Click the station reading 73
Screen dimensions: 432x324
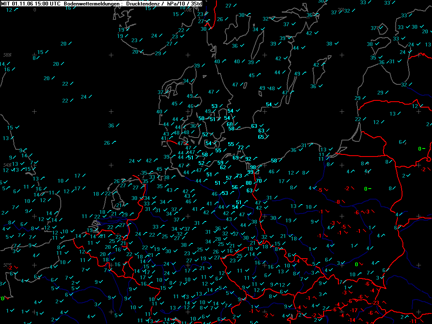click(x=239, y=176)
